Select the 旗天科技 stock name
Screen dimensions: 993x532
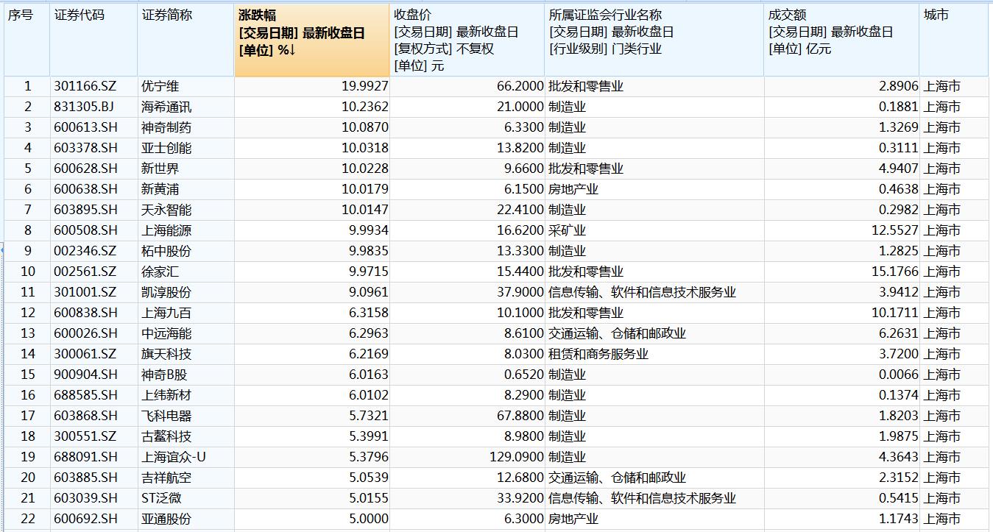click(x=166, y=354)
